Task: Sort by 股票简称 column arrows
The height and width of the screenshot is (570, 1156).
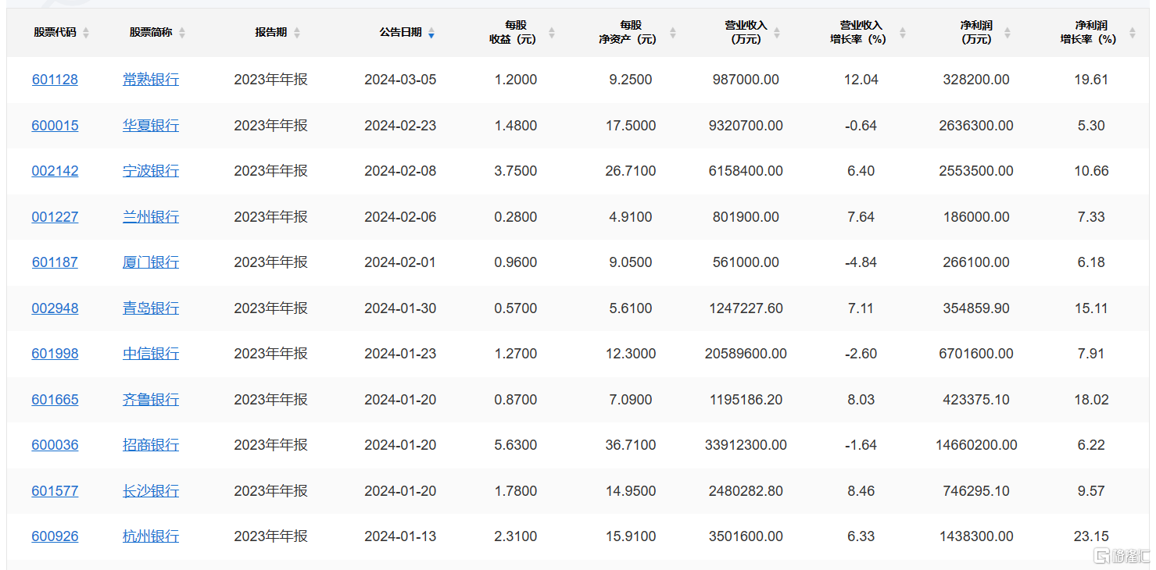Action: [182, 33]
